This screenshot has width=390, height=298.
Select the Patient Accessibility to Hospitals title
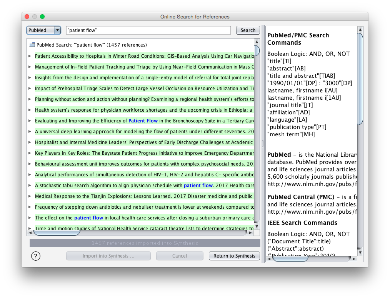tap(144, 56)
